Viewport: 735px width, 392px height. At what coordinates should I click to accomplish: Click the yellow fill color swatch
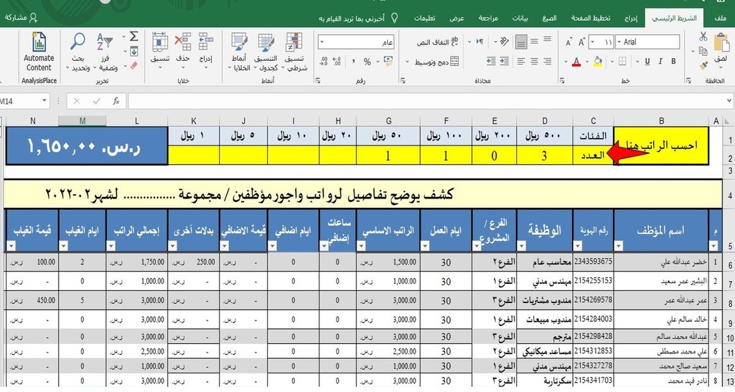coord(597,62)
